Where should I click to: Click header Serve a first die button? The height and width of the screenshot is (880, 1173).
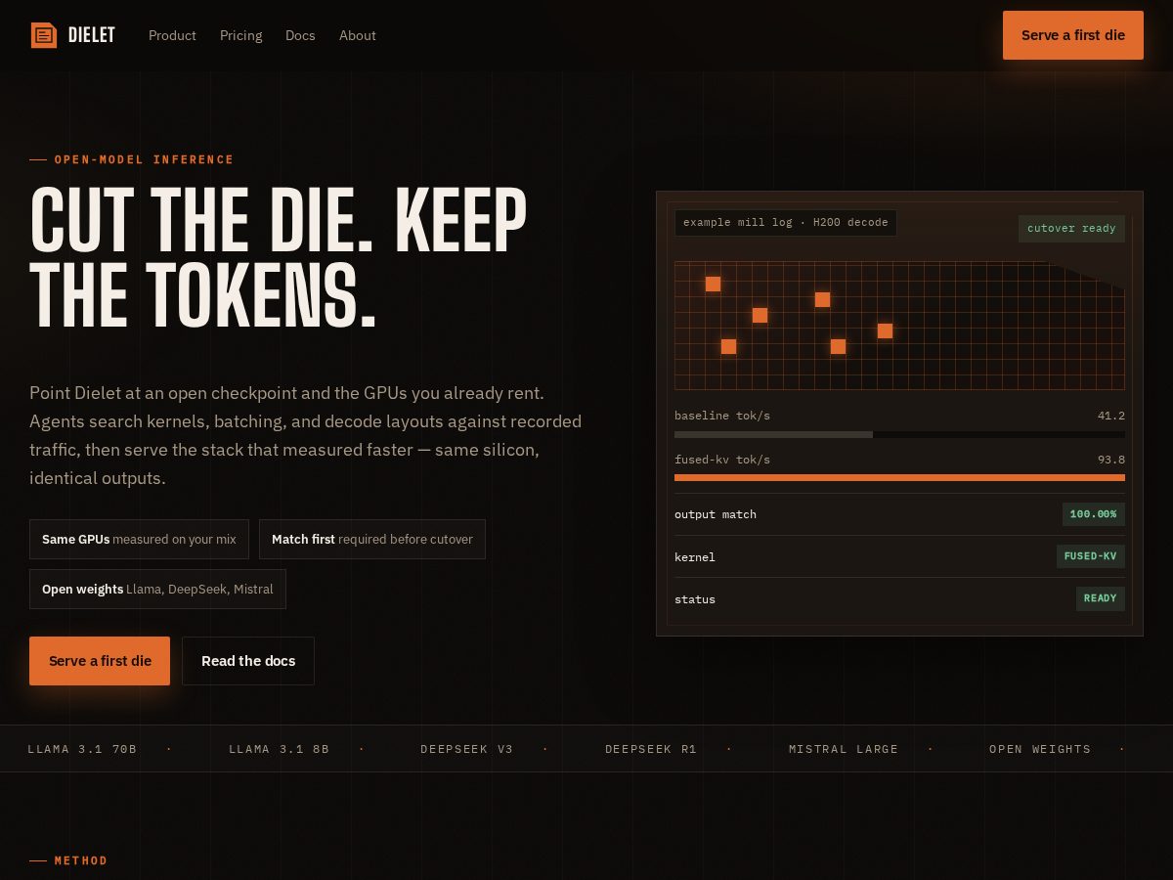[1073, 35]
